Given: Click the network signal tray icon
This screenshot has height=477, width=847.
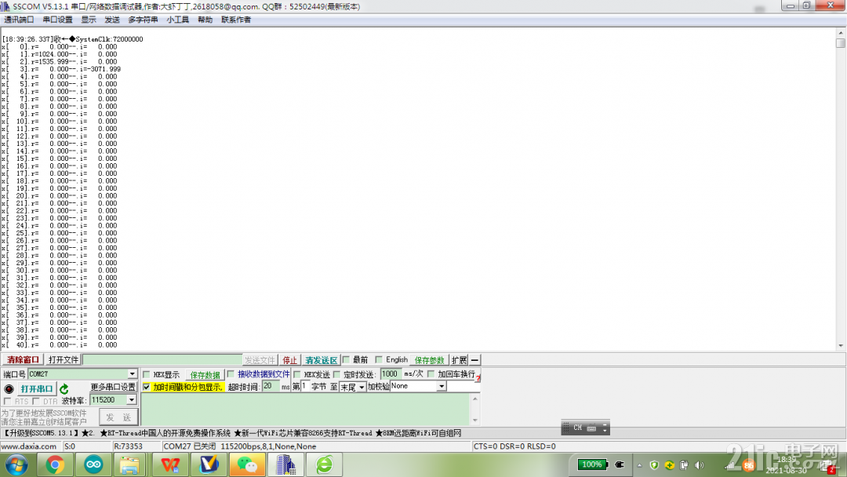Looking at the screenshot, I should click(x=730, y=465).
